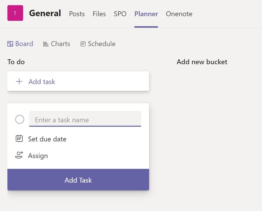Focus the Enter a task name field
Image resolution: width=262 pixels, height=211 pixels.
(85, 119)
